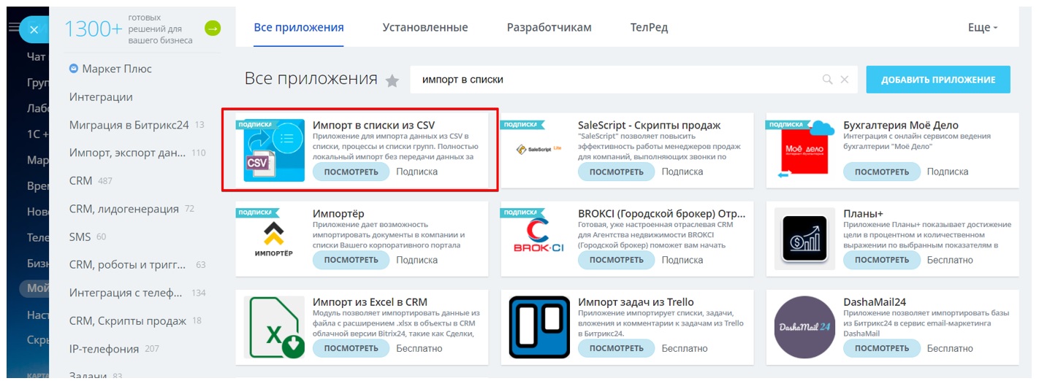Click the Бухгалтерия Моё Дело logo
Viewport: 1039px width, 381px height.
coord(804,150)
